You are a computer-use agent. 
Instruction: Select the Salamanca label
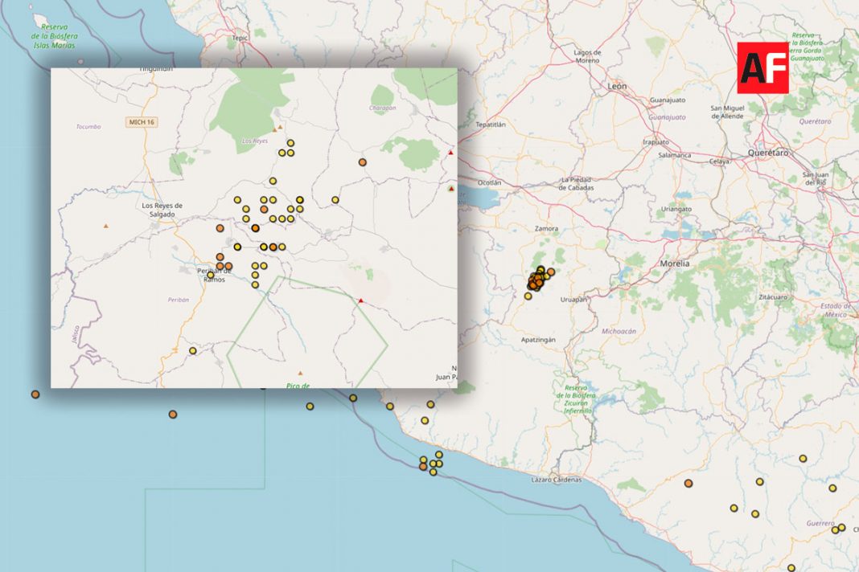click(x=674, y=155)
